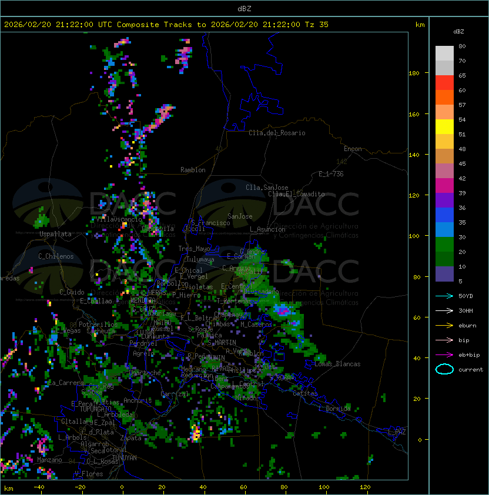Click the dBZ title at top

tap(244, 9)
